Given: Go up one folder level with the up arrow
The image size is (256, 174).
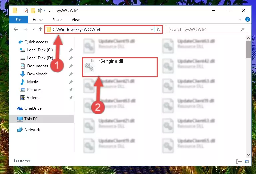Looking at the screenshot, I should point(40,29).
